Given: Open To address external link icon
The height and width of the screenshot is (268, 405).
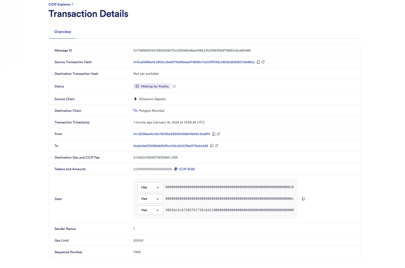Looking at the screenshot, I should tap(216, 146).
